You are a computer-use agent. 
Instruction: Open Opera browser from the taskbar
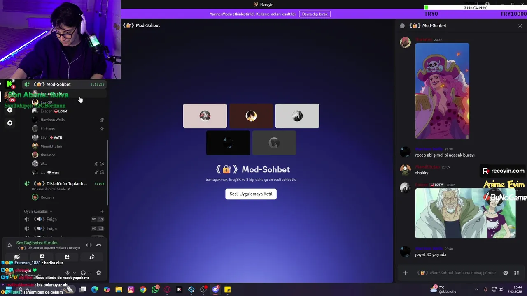coord(167,289)
